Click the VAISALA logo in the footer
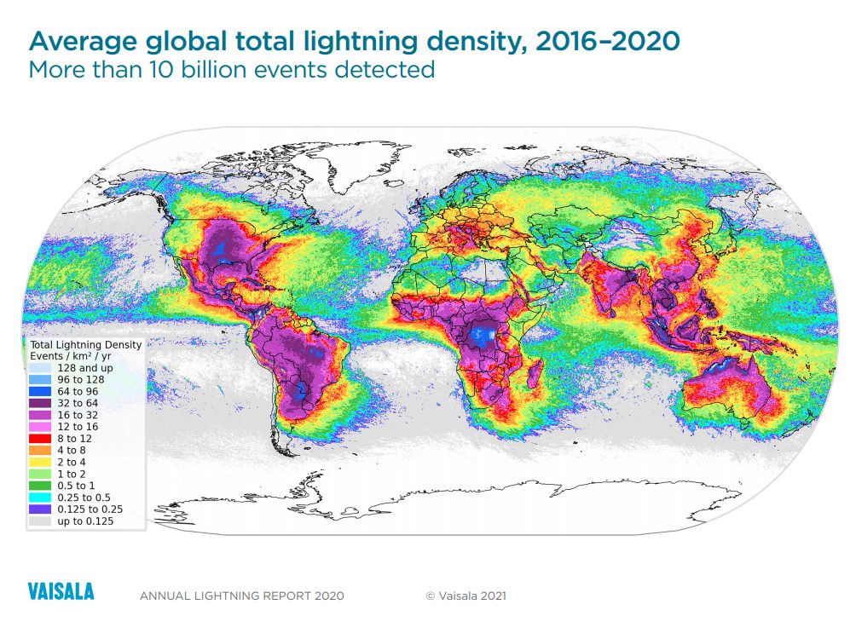Screen dimensions: 856x633 click(x=61, y=591)
